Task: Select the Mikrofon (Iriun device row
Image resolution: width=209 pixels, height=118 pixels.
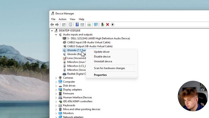Action: (x=74, y=62)
